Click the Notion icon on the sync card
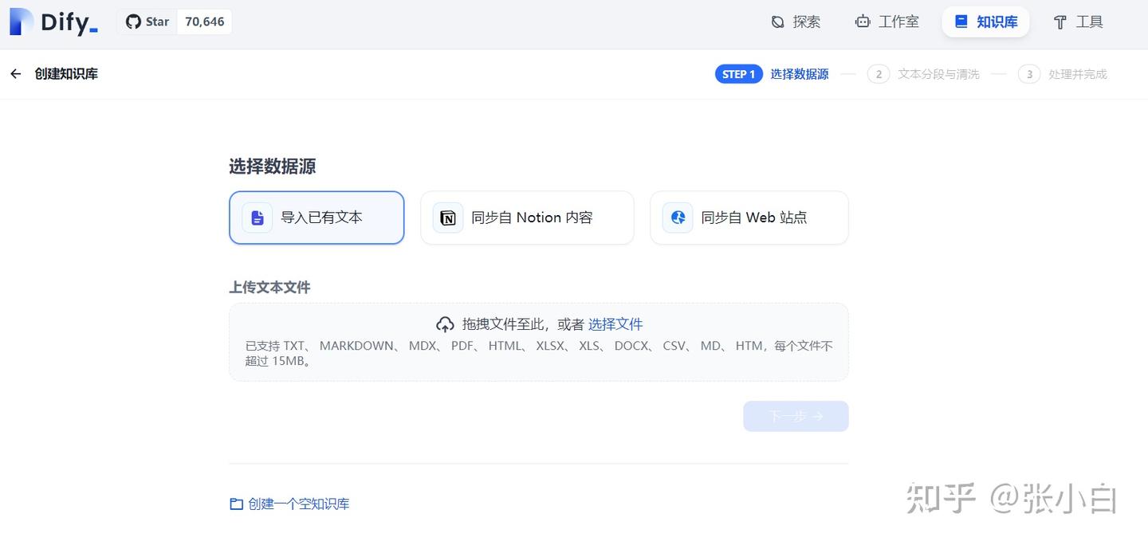Image resolution: width=1148 pixels, height=545 pixels. [x=447, y=217]
